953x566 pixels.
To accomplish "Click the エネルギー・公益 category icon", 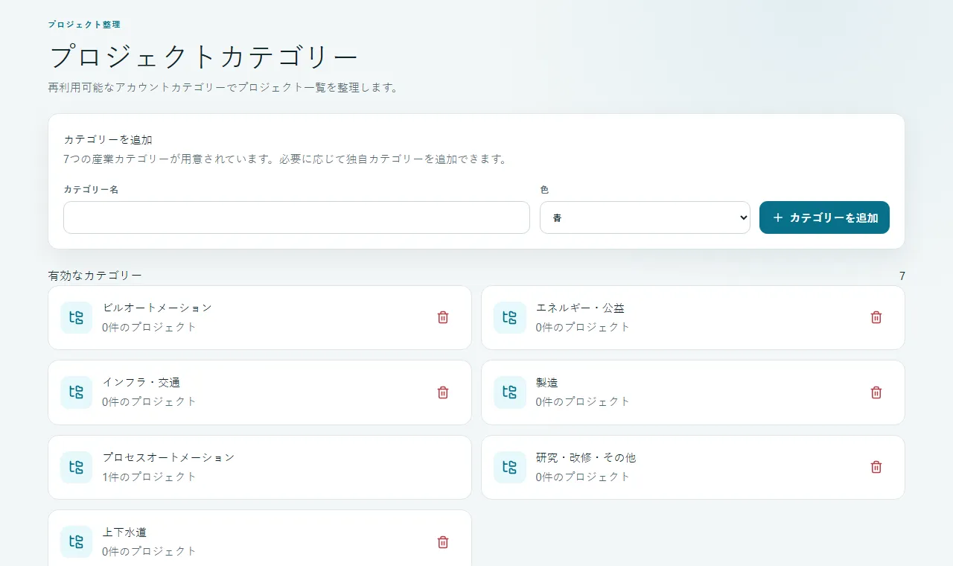I will (509, 317).
